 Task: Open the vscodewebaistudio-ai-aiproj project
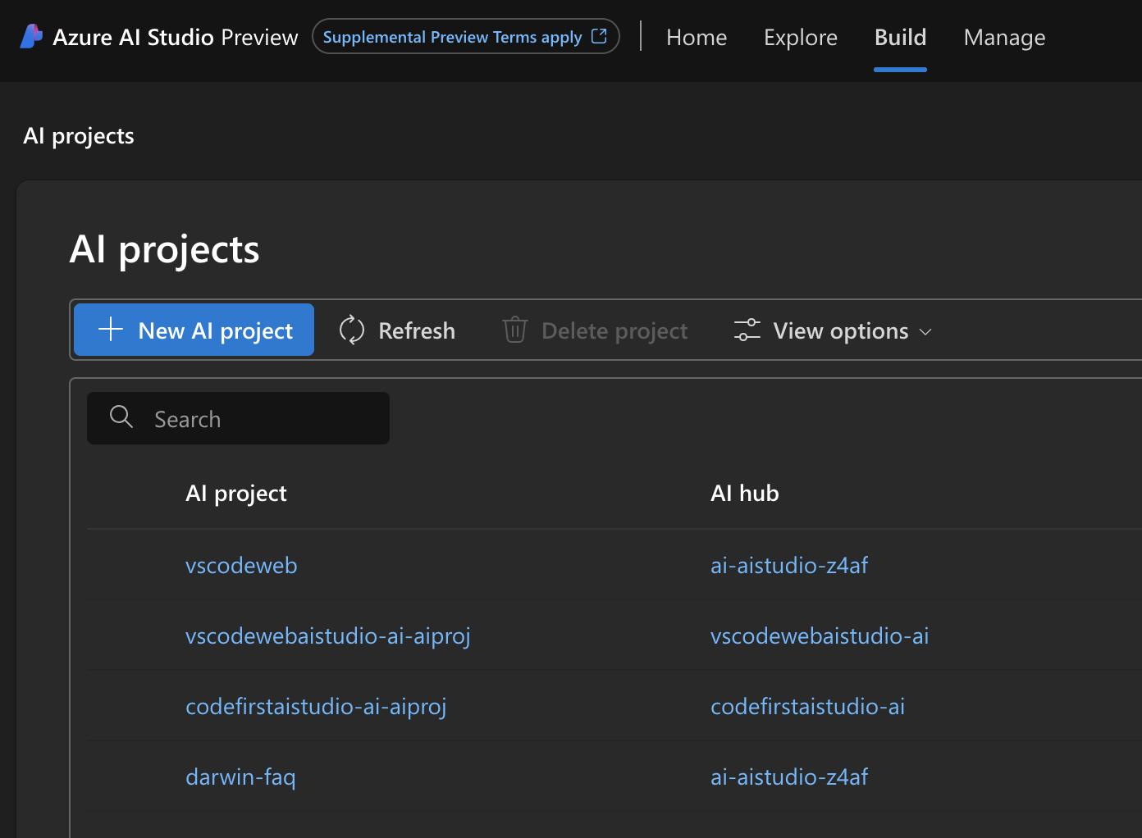(328, 636)
